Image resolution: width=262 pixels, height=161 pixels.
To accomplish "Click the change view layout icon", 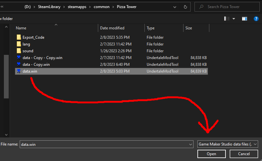I will pos(227,19).
